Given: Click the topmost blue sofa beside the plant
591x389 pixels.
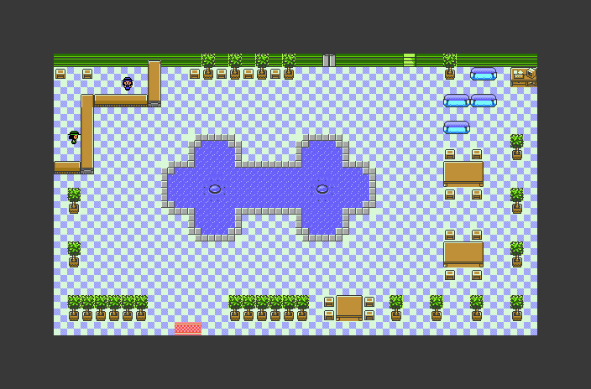Looking at the screenshot, I should pos(484,74).
